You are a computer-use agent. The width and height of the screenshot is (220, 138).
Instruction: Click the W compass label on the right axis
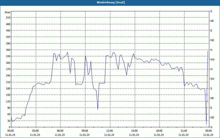click(x=211, y=69)
